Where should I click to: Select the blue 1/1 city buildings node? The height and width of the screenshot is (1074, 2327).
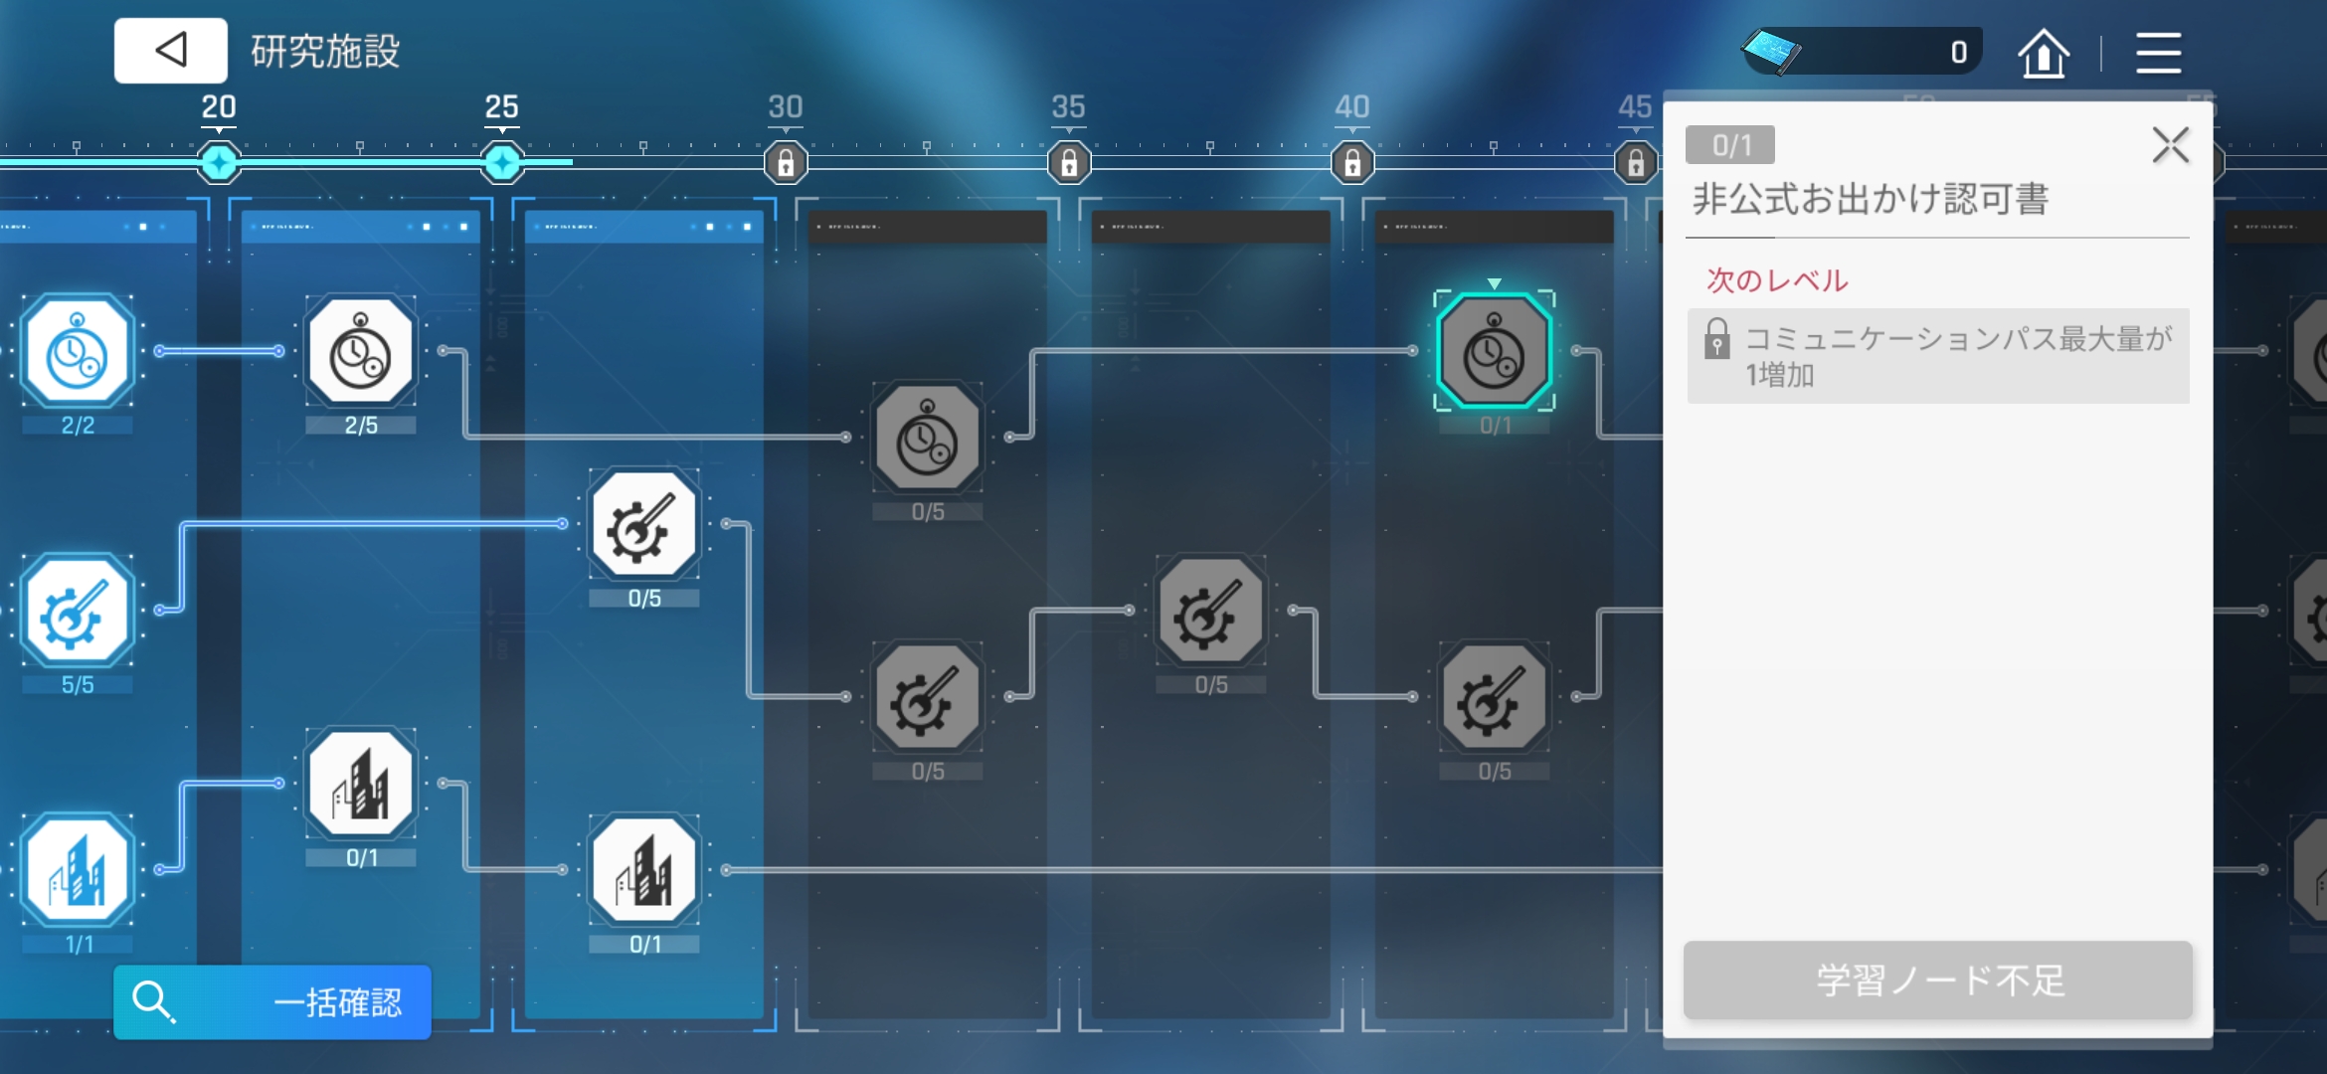tap(78, 871)
